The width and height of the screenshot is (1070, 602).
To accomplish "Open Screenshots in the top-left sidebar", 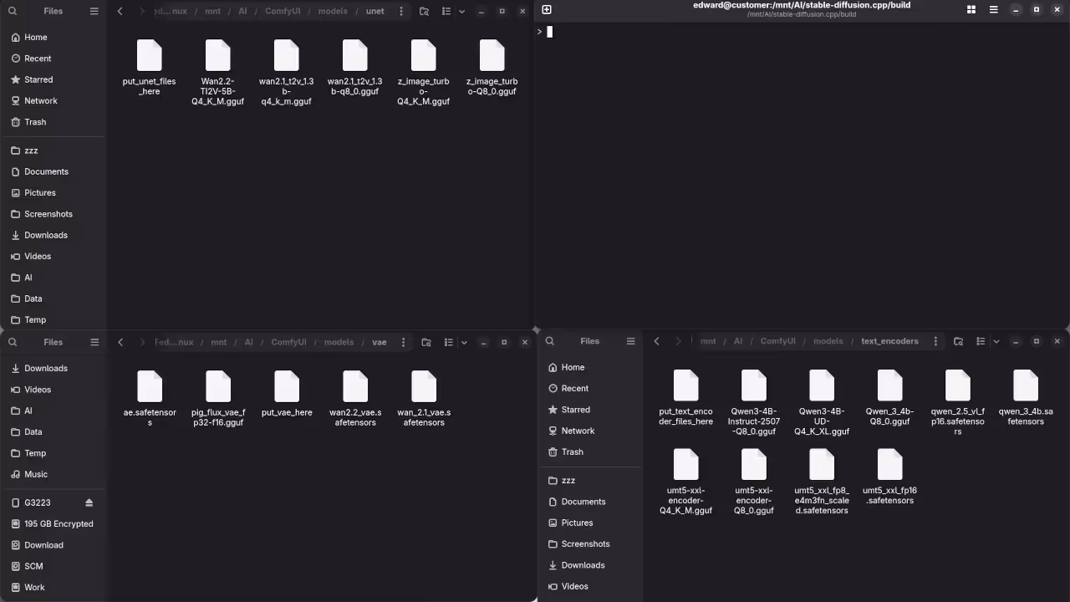I will click(x=48, y=214).
